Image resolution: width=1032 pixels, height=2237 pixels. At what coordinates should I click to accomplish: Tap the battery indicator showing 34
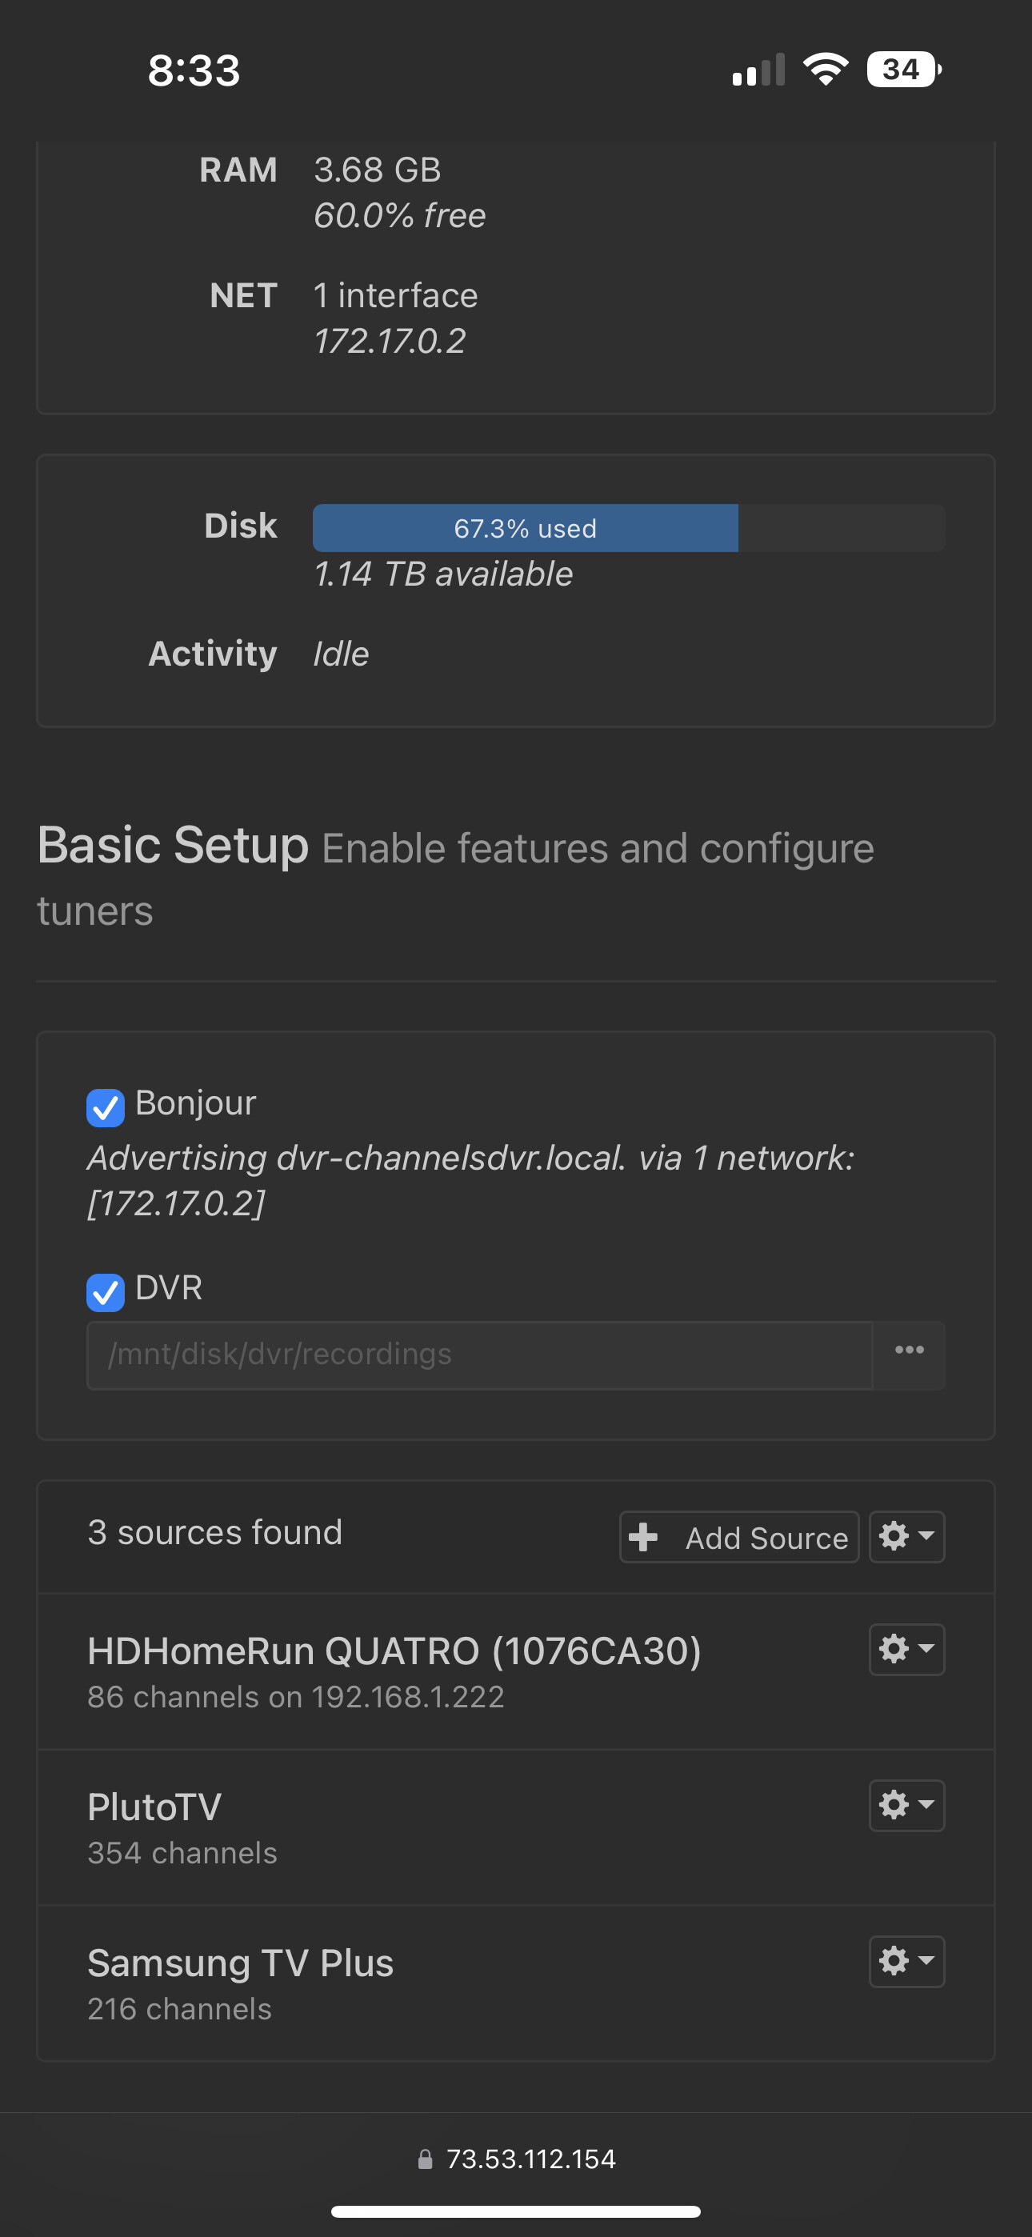[x=902, y=70]
